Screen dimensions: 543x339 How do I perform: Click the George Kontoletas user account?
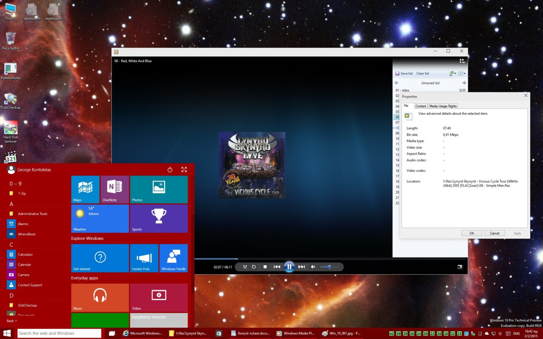[x=30, y=169]
